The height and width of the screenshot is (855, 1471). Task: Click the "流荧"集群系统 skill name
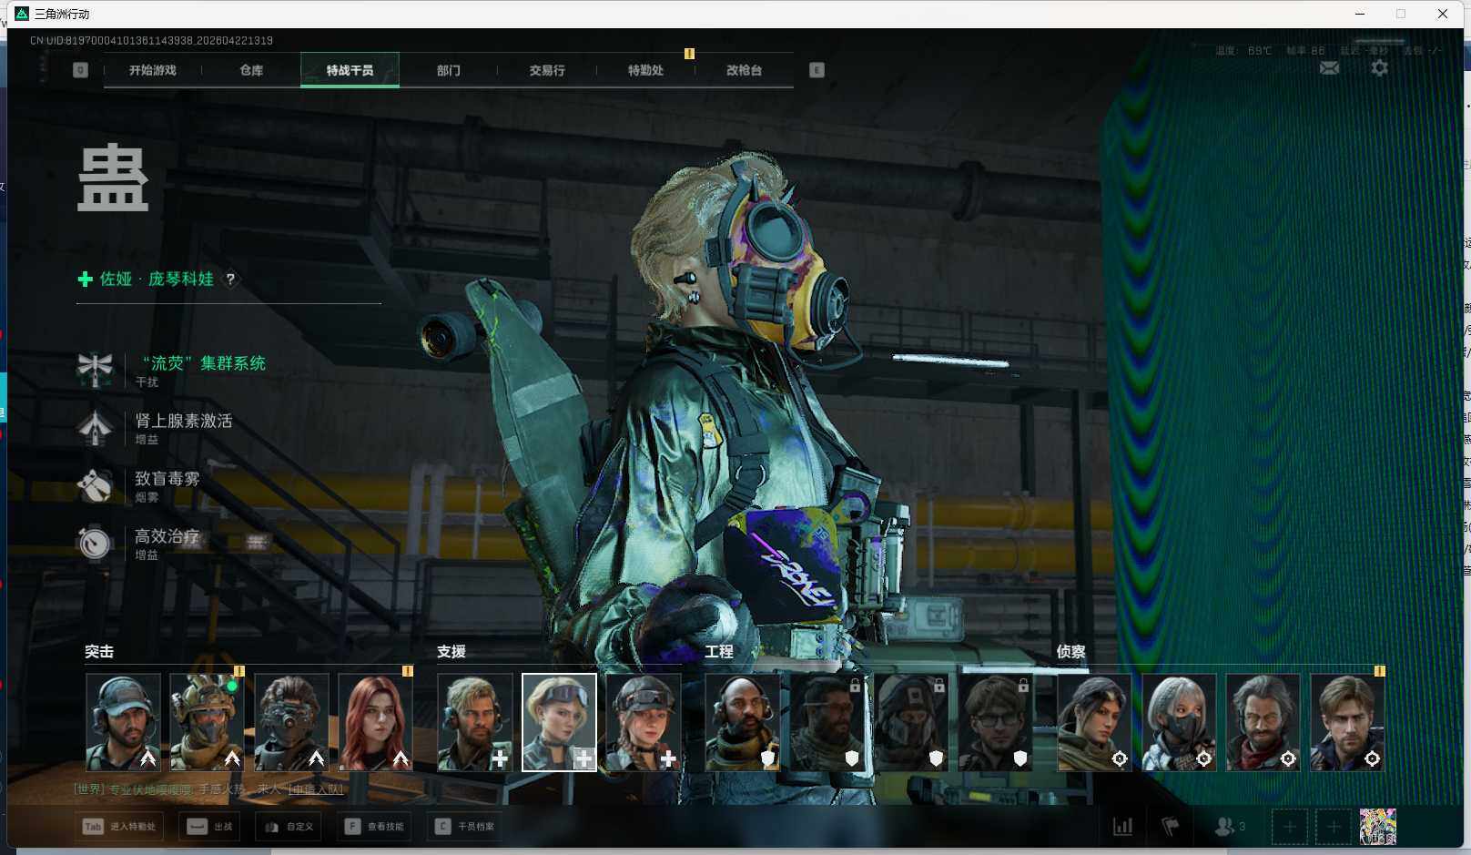[x=204, y=363]
